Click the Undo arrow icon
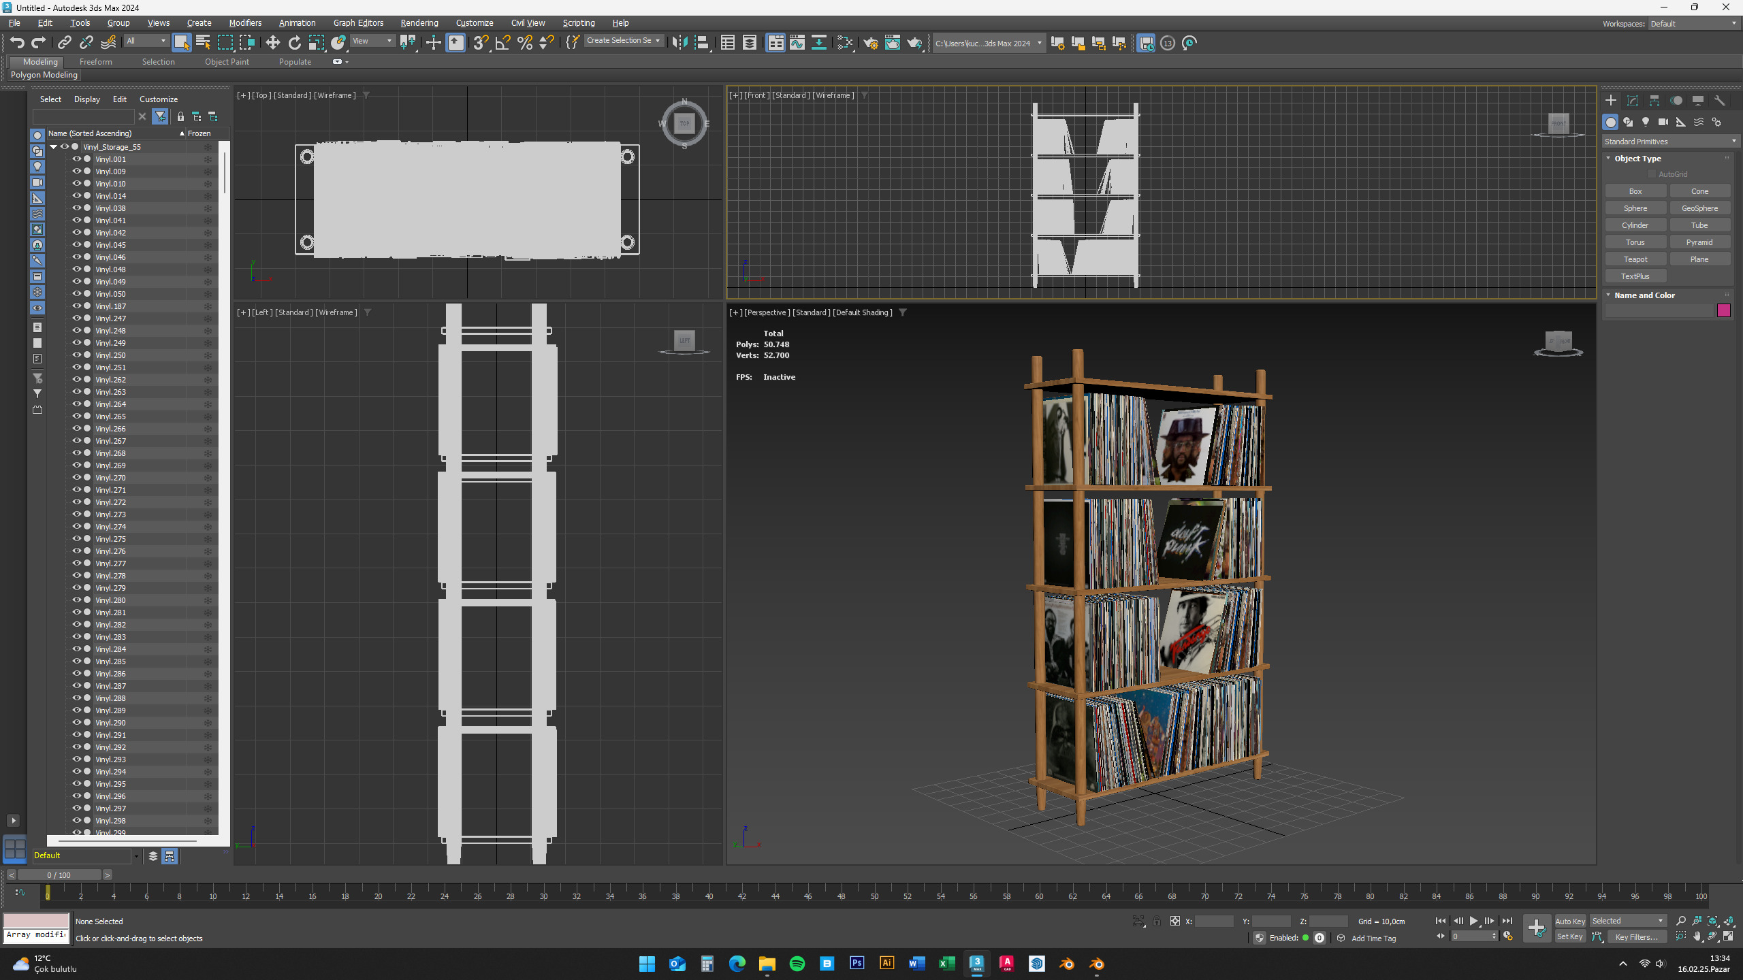 click(17, 43)
